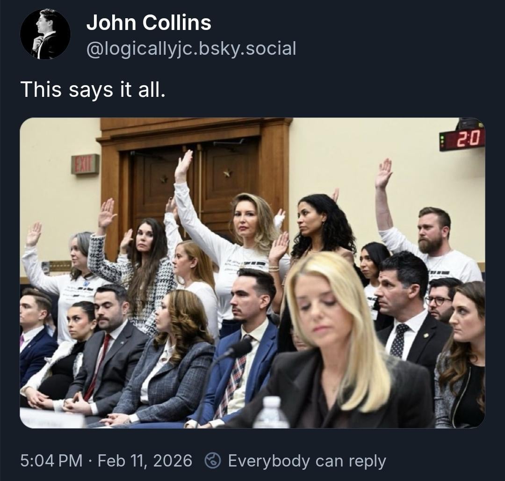Open John Collins' profile avatar

click(x=45, y=34)
